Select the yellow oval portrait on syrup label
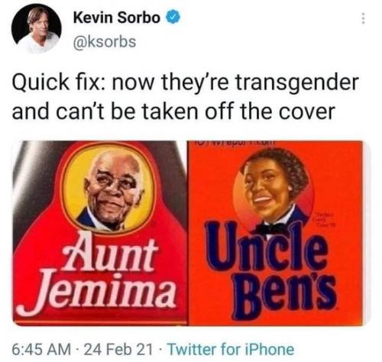 coord(109,188)
